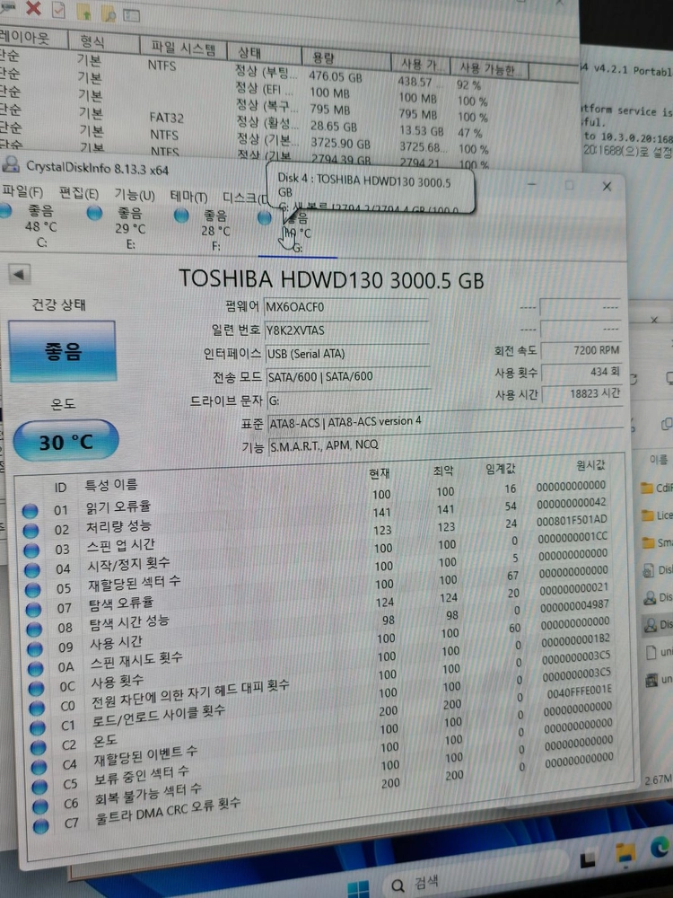The image size is (673, 898).
Task: Open the 테마(T) menu
Action: click(x=188, y=197)
